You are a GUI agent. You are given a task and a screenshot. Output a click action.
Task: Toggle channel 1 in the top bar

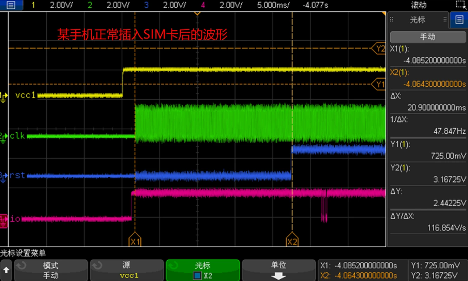(33, 5)
